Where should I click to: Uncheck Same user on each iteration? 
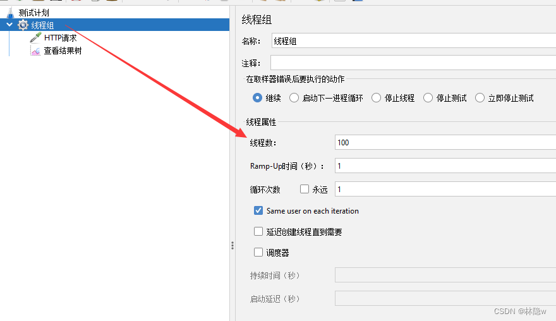coord(258,210)
